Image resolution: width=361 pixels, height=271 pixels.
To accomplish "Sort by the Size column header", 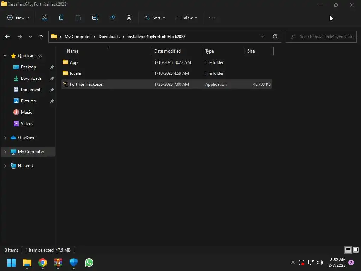I will (x=251, y=51).
